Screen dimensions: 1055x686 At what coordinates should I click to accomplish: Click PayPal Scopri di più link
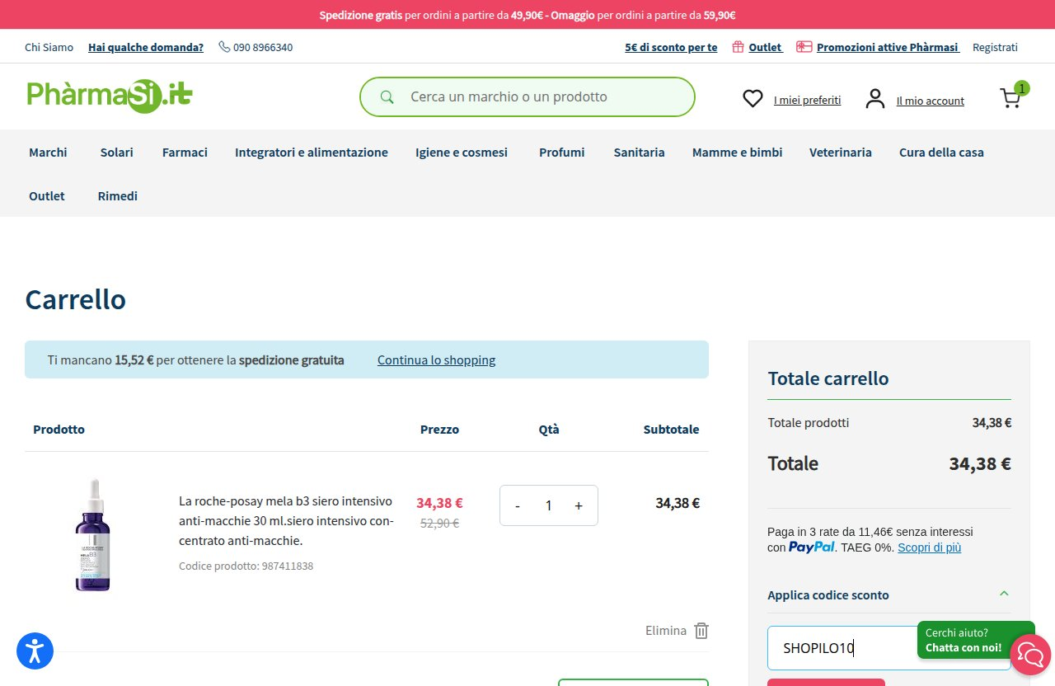[x=929, y=547]
